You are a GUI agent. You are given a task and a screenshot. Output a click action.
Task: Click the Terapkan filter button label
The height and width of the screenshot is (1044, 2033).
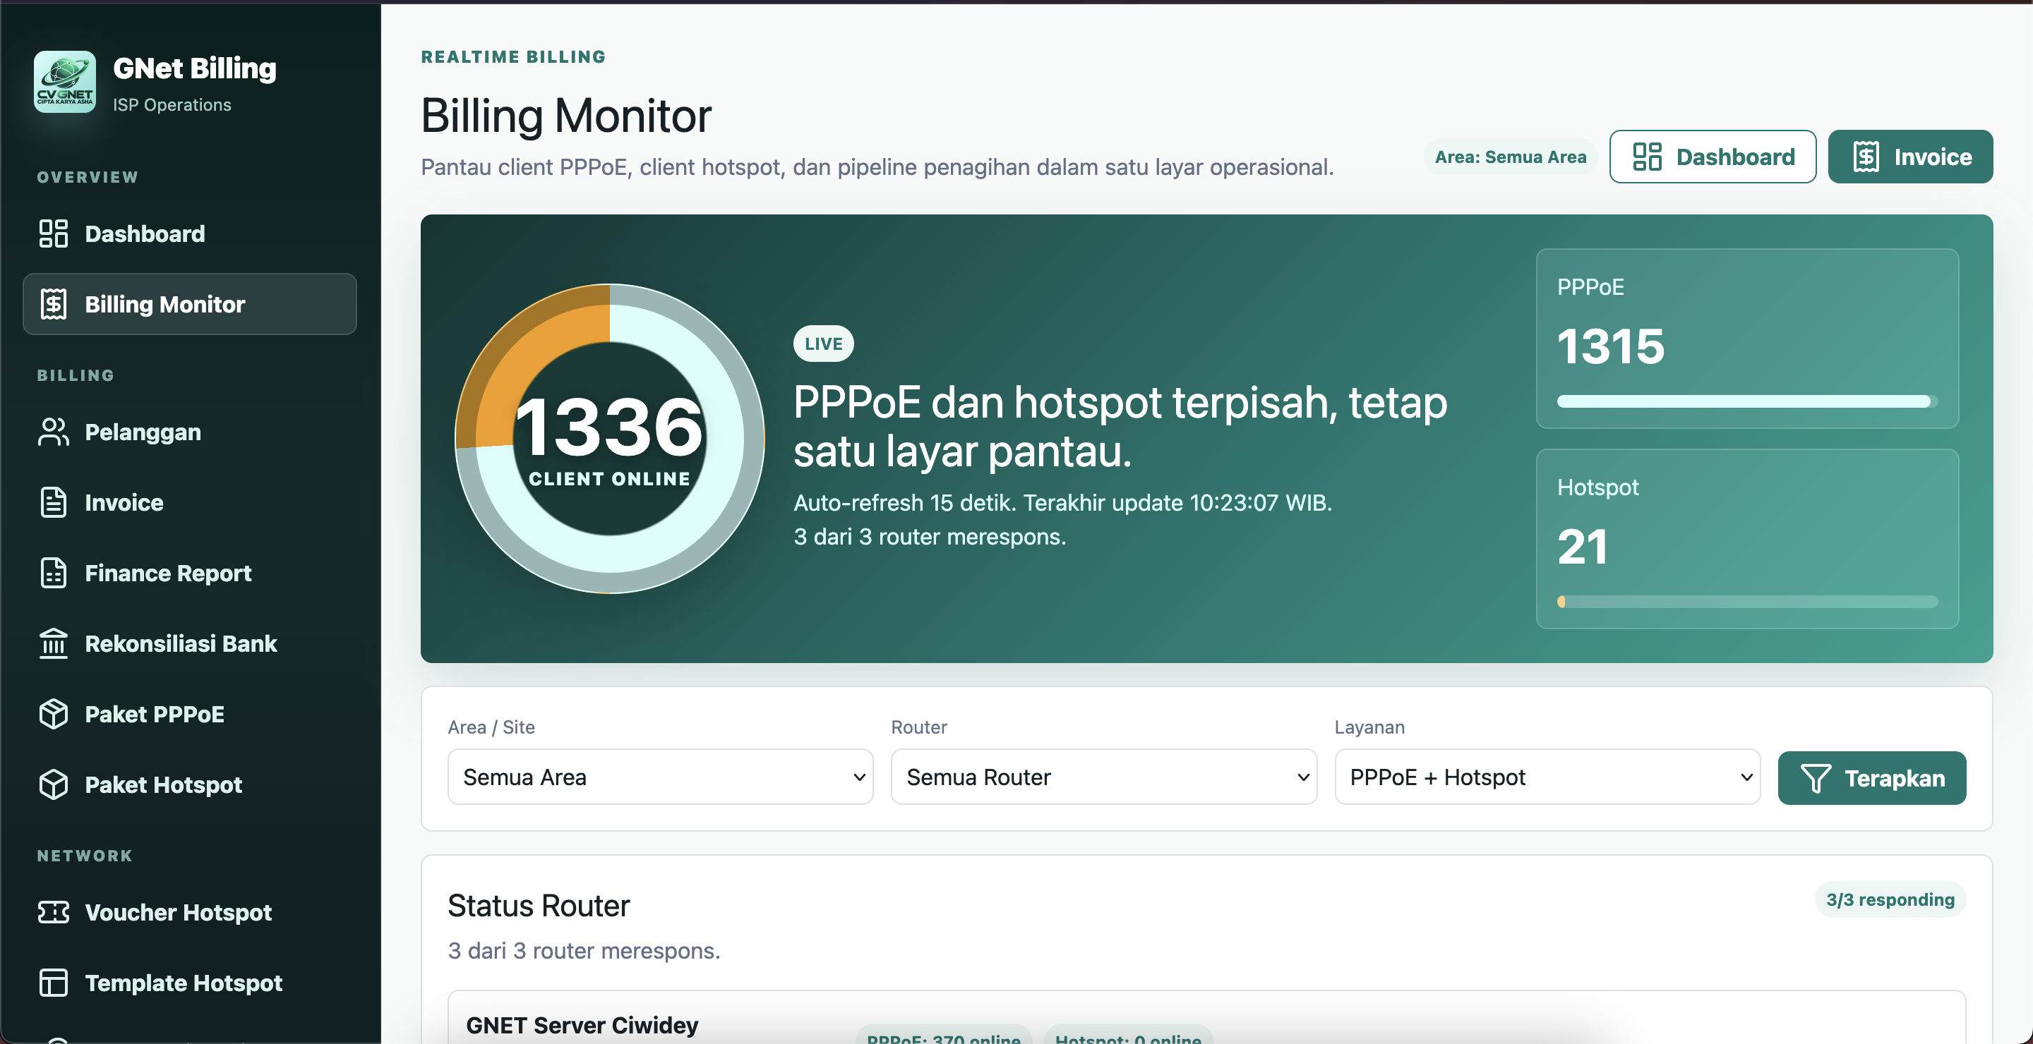pyautogui.click(x=1894, y=778)
